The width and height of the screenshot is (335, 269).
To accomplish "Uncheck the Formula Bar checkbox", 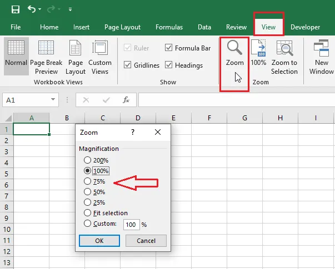I will coord(168,48).
